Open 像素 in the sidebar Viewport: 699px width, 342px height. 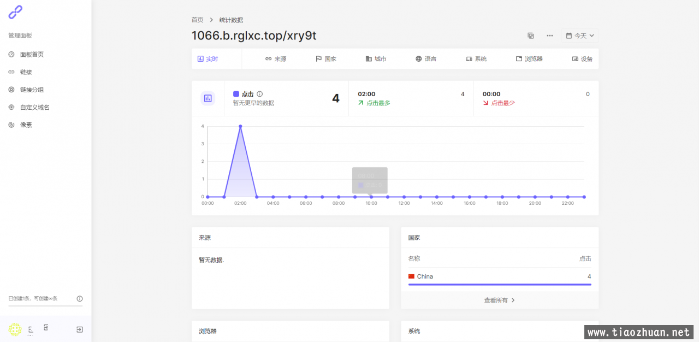[20, 125]
